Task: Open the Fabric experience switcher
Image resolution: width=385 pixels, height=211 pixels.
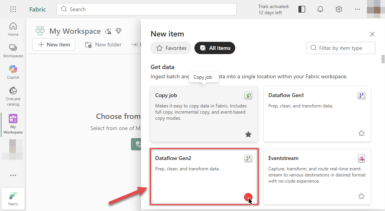Action: click(13, 199)
